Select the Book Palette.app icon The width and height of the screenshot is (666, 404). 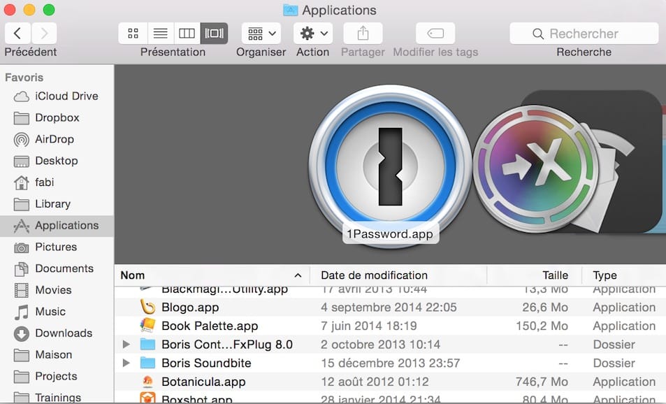pos(148,326)
